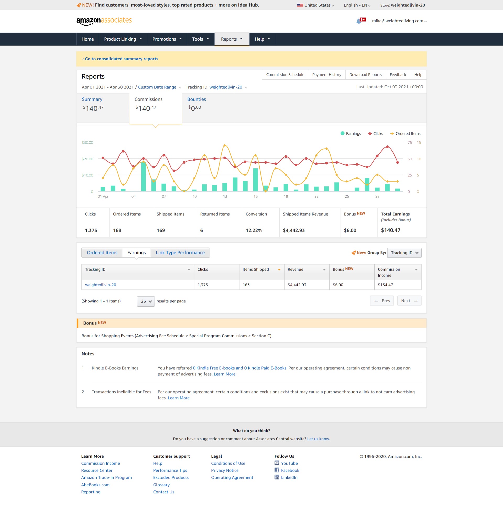This screenshot has height=506, width=503.
Task: Open Payment History
Action: [x=327, y=75]
